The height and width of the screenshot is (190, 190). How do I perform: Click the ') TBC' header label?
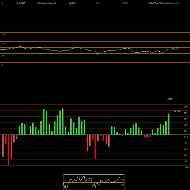(125, 3)
